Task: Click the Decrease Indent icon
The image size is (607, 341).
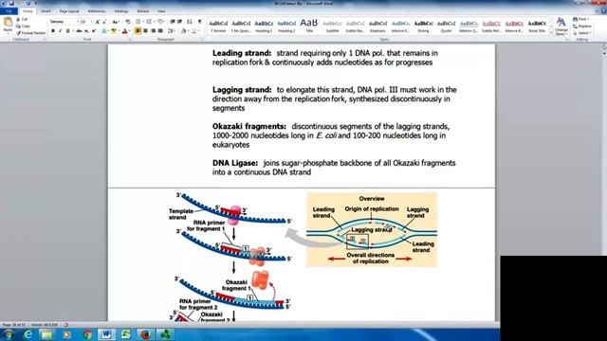Action: tap(173, 22)
